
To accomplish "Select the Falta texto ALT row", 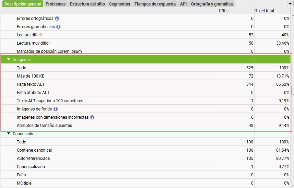I will point(145,84).
